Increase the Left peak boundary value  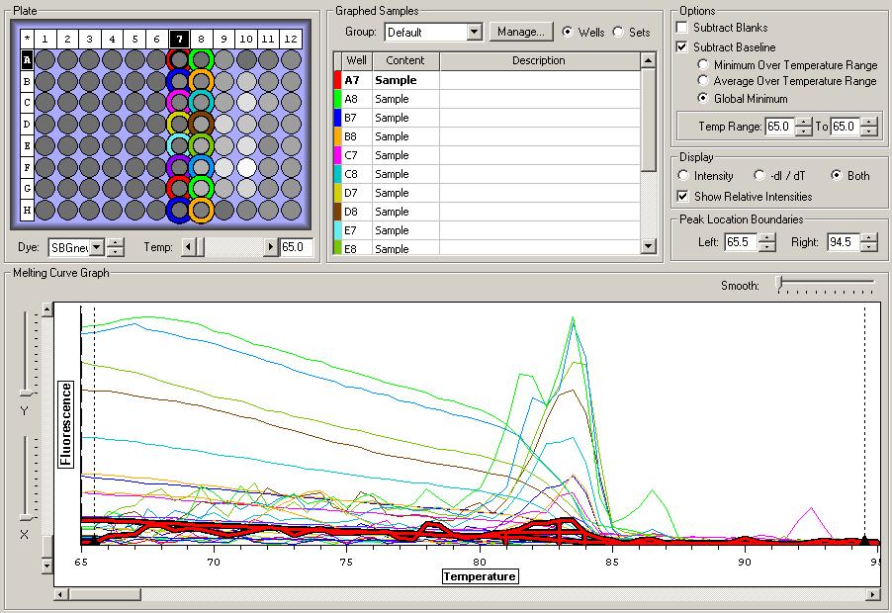click(x=767, y=237)
